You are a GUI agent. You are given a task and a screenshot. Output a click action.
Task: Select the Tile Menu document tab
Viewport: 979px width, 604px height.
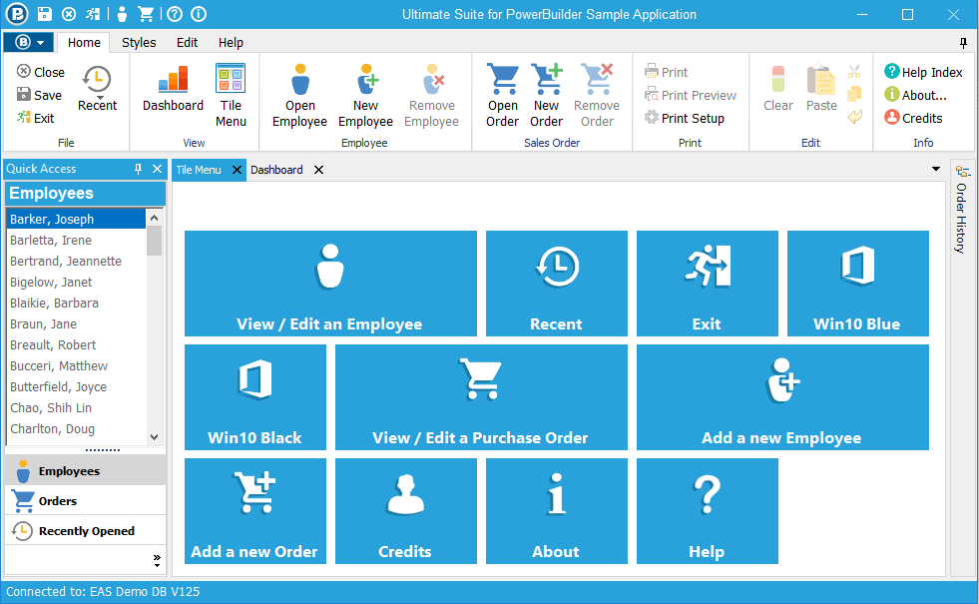(x=199, y=170)
